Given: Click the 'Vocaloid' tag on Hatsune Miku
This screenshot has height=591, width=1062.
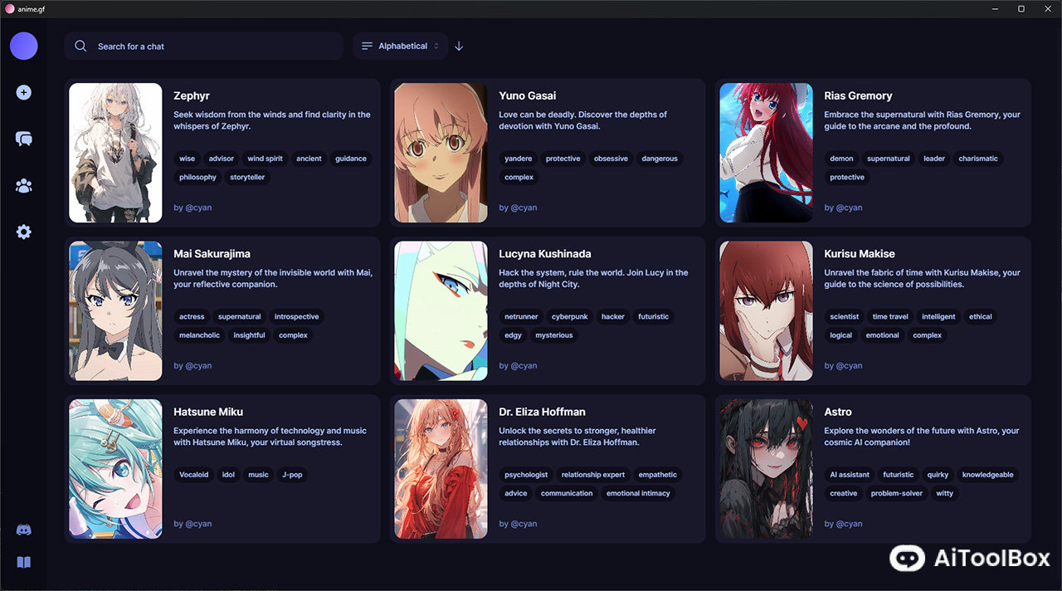Looking at the screenshot, I should [194, 475].
